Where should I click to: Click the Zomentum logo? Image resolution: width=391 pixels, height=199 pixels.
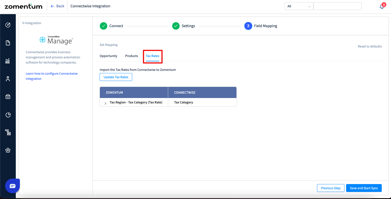[x=23, y=6]
